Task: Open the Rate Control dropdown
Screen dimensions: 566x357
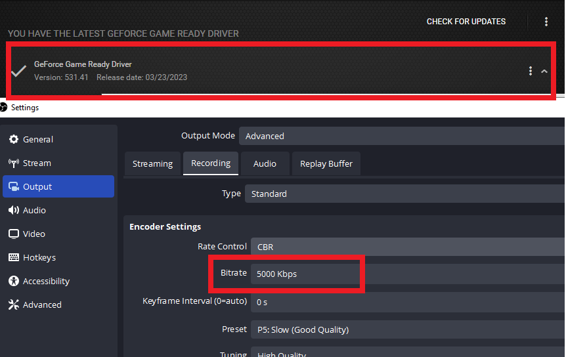Action: (x=408, y=247)
